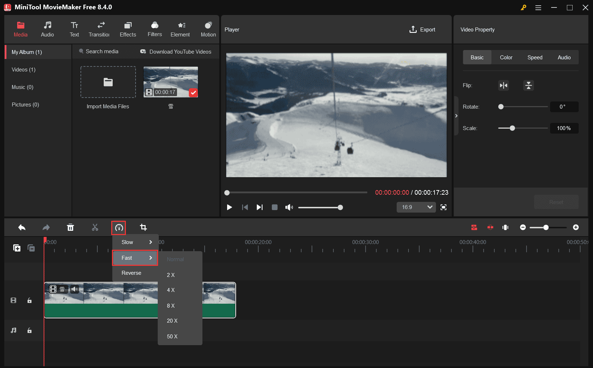The height and width of the screenshot is (368, 593).
Task: Open the Motion panel
Action: pos(208,29)
